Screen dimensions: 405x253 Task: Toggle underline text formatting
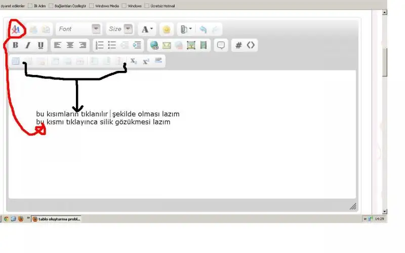coord(40,45)
